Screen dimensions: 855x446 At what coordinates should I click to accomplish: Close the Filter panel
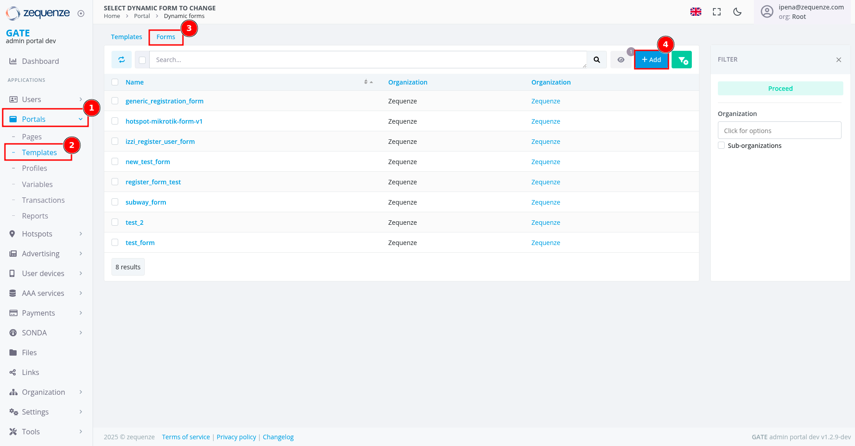coord(838,60)
